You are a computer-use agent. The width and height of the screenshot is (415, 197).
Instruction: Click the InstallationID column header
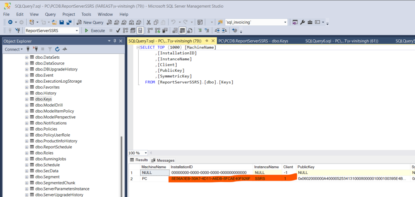pyautogui.click(x=211, y=167)
